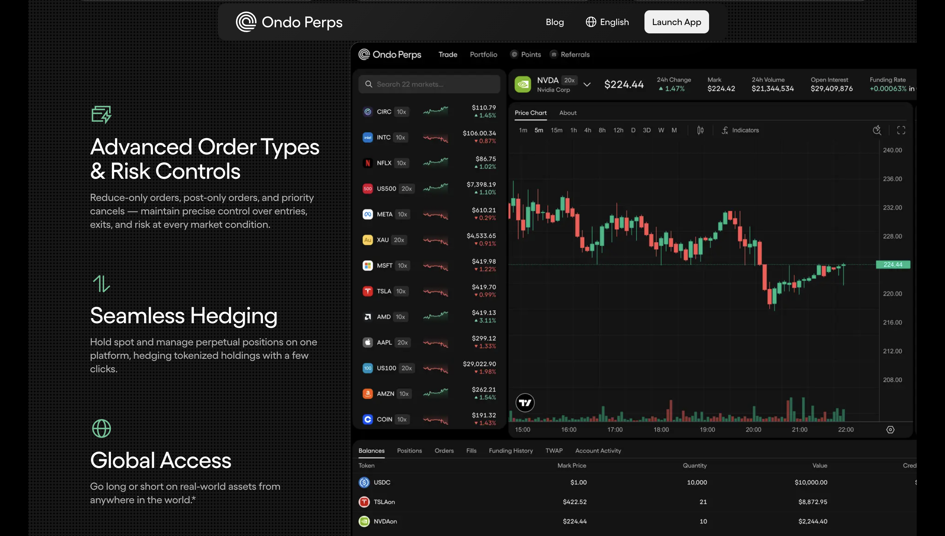This screenshot has height=536, width=945.
Task: Go to the Trade page
Action: pyautogui.click(x=448, y=55)
